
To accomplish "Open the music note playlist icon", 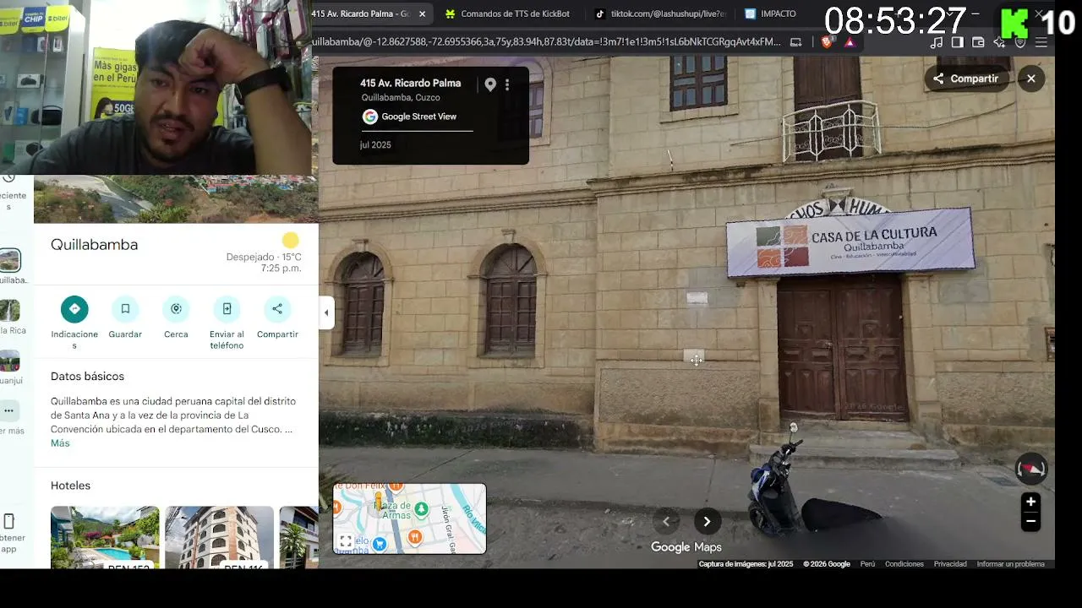I will (x=937, y=42).
